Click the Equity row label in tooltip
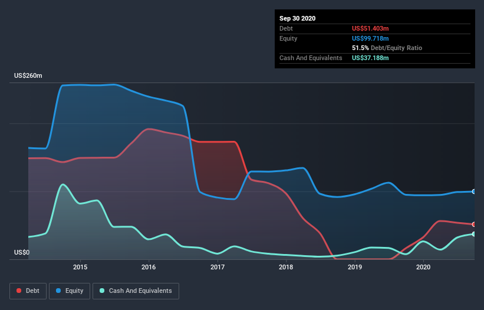484x310 pixels. 288,38
